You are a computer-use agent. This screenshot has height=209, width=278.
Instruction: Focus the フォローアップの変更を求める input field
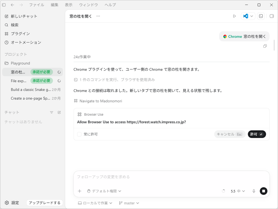pyautogui.click(x=172, y=177)
